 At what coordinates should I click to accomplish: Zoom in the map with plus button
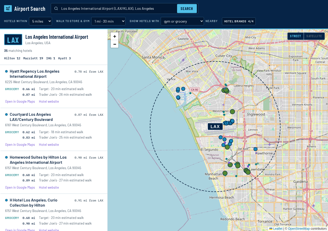(115, 36)
